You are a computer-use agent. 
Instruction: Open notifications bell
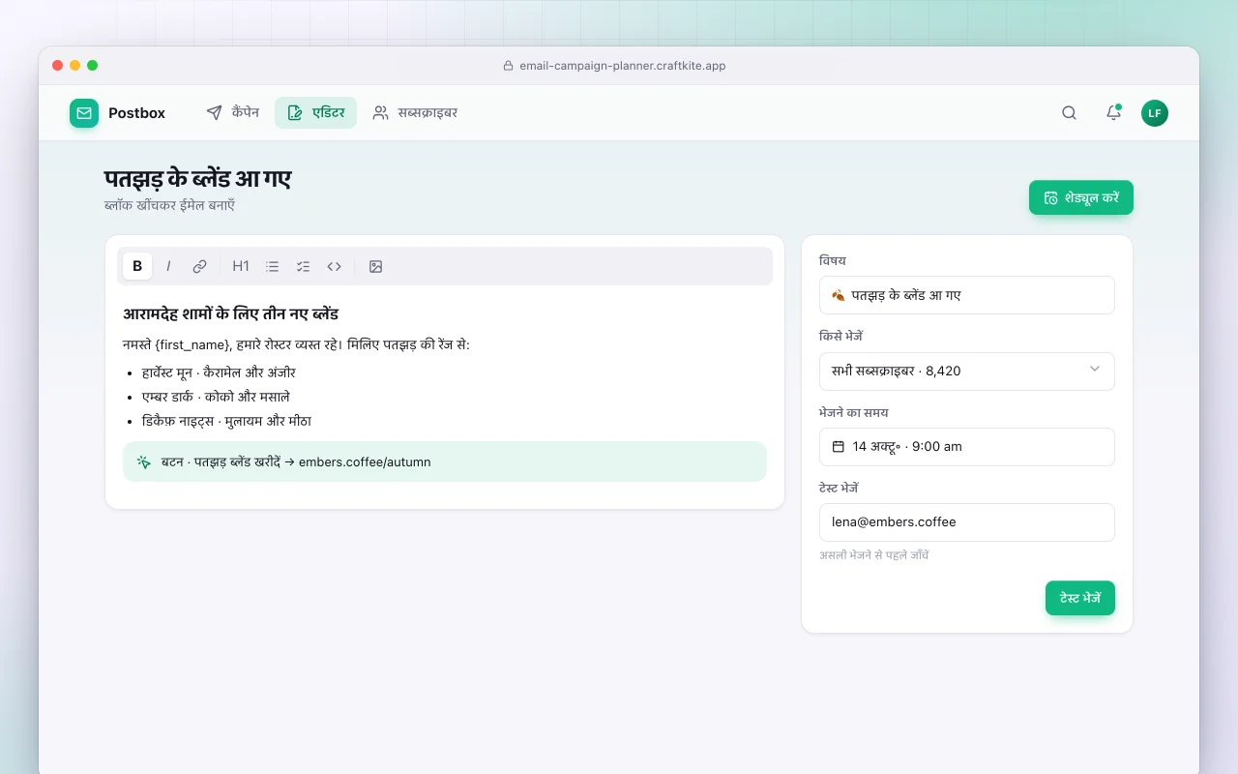(1113, 113)
